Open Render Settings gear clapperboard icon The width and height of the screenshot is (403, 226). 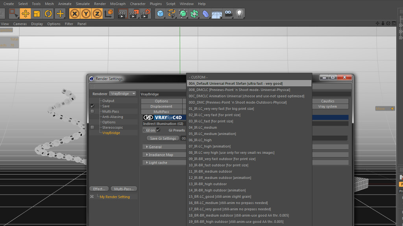(146, 14)
